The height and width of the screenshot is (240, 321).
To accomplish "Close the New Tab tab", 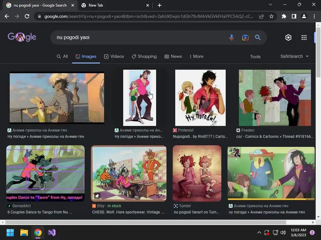I will click(x=148, y=6).
